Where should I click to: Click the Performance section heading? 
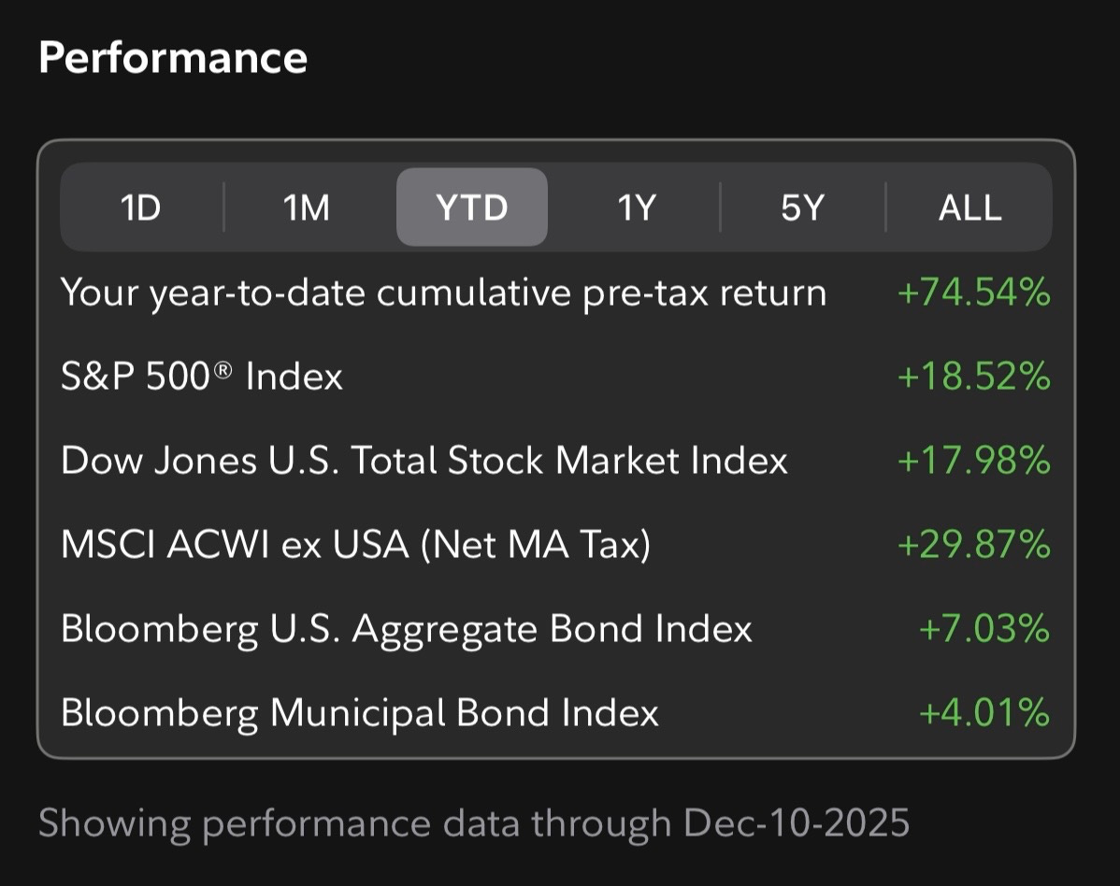tap(173, 57)
